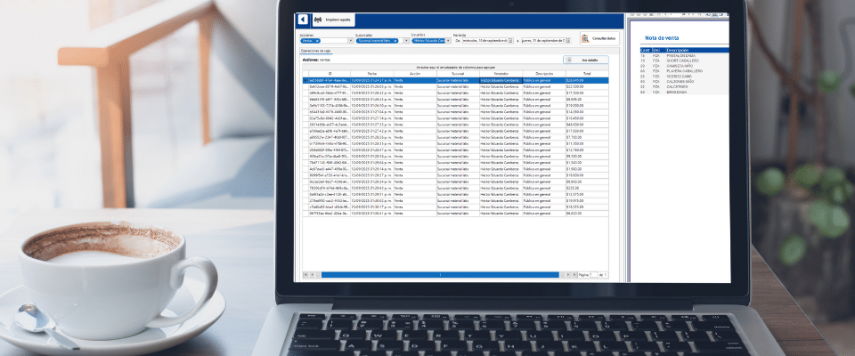Sort by the Fecha column header

(371, 73)
